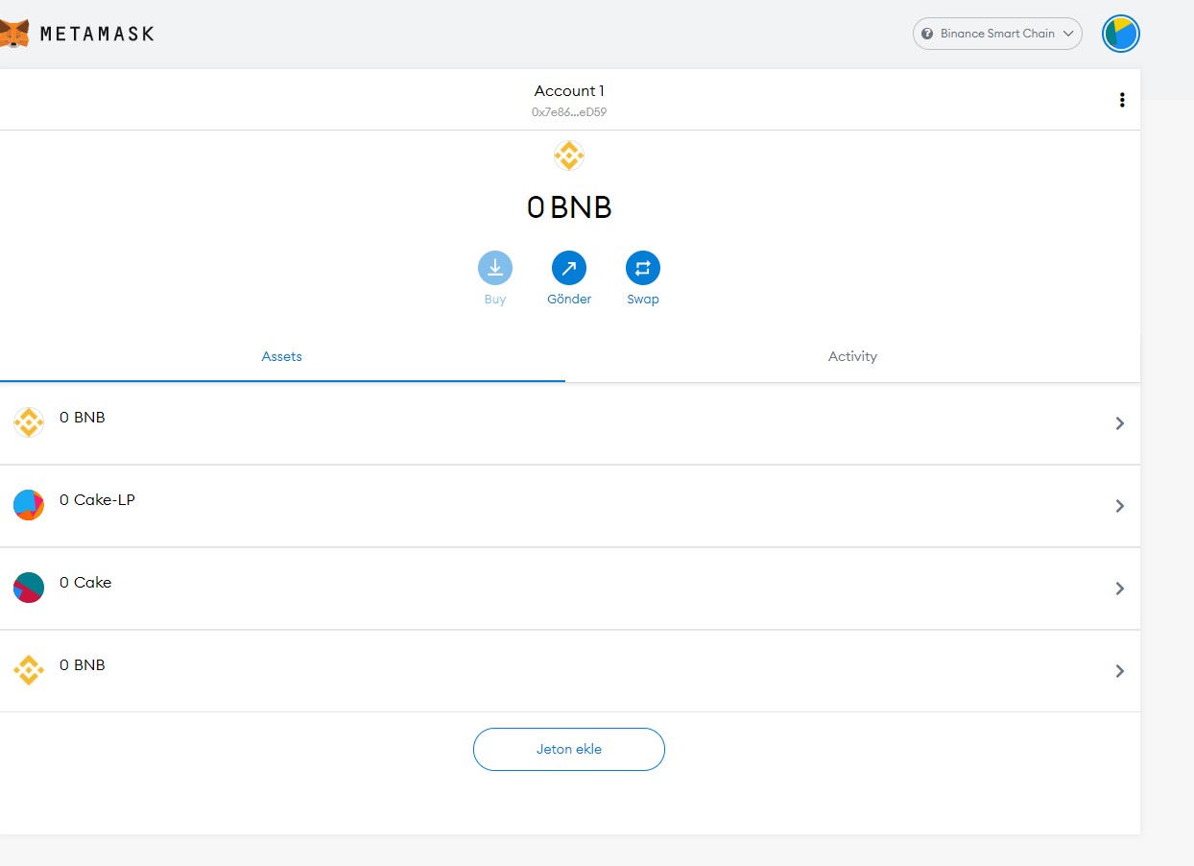Image resolution: width=1194 pixels, height=866 pixels.
Task: Click the Gönder send arrow icon
Action: (569, 268)
